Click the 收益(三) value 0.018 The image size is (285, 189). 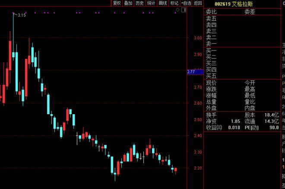coord(234,128)
